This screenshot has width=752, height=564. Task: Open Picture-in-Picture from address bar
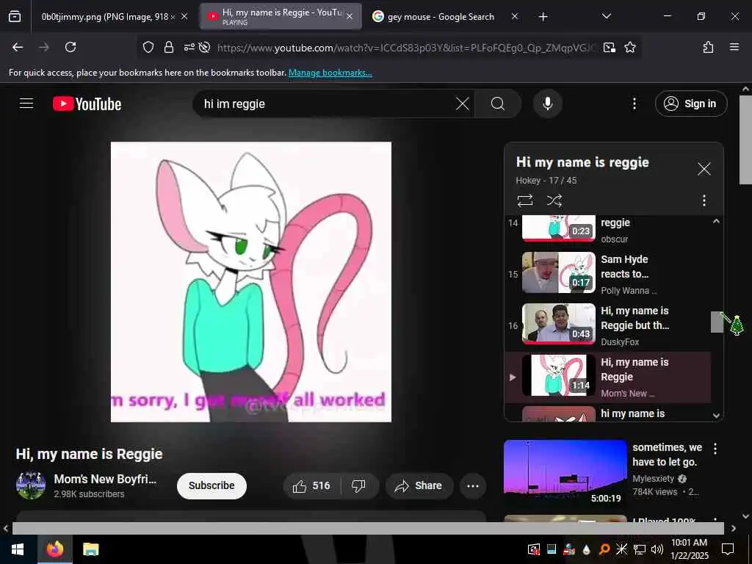tap(609, 47)
